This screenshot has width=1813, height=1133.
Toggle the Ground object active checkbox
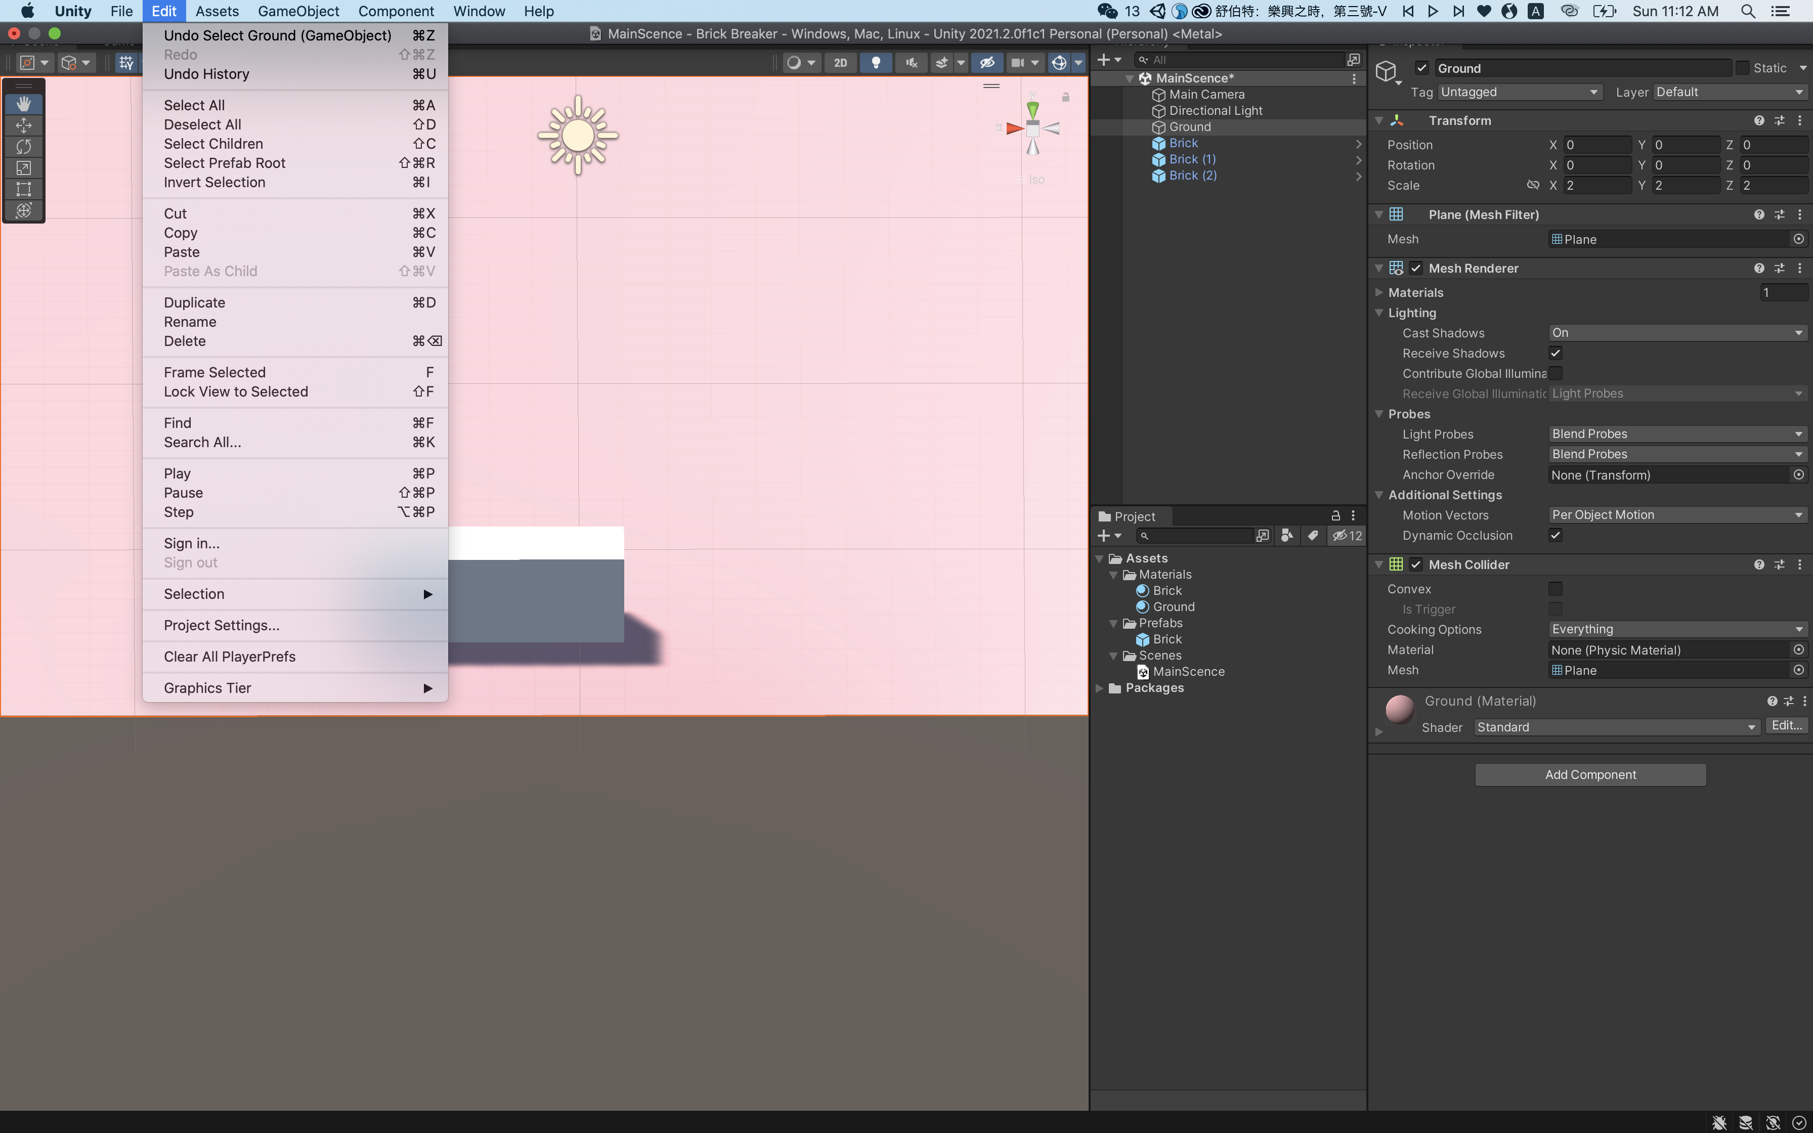click(1421, 68)
